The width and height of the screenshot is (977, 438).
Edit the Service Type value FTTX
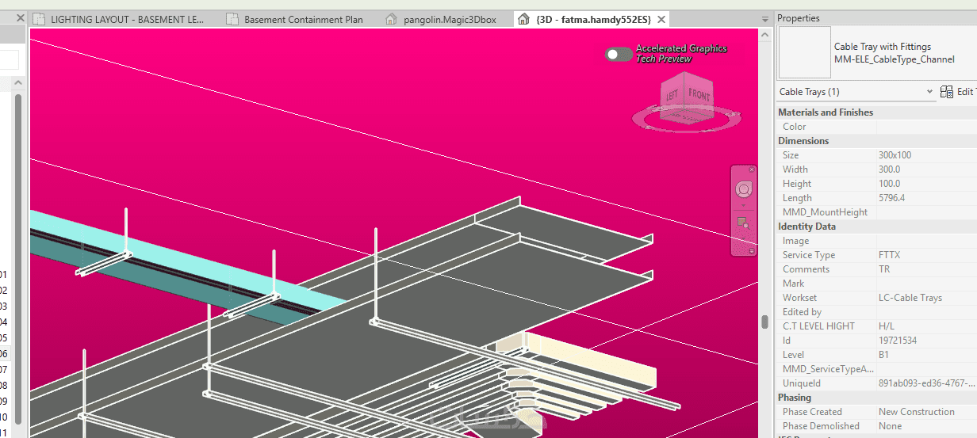pyautogui.click(x=926, y=255)
